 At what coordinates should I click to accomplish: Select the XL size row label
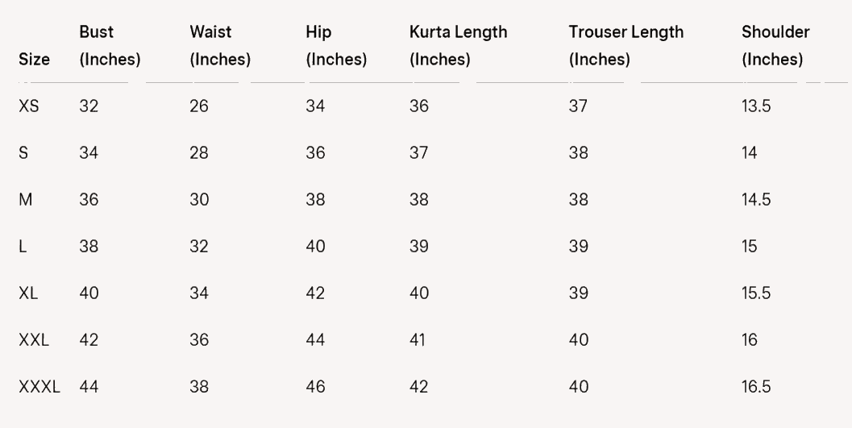(28, 293)
